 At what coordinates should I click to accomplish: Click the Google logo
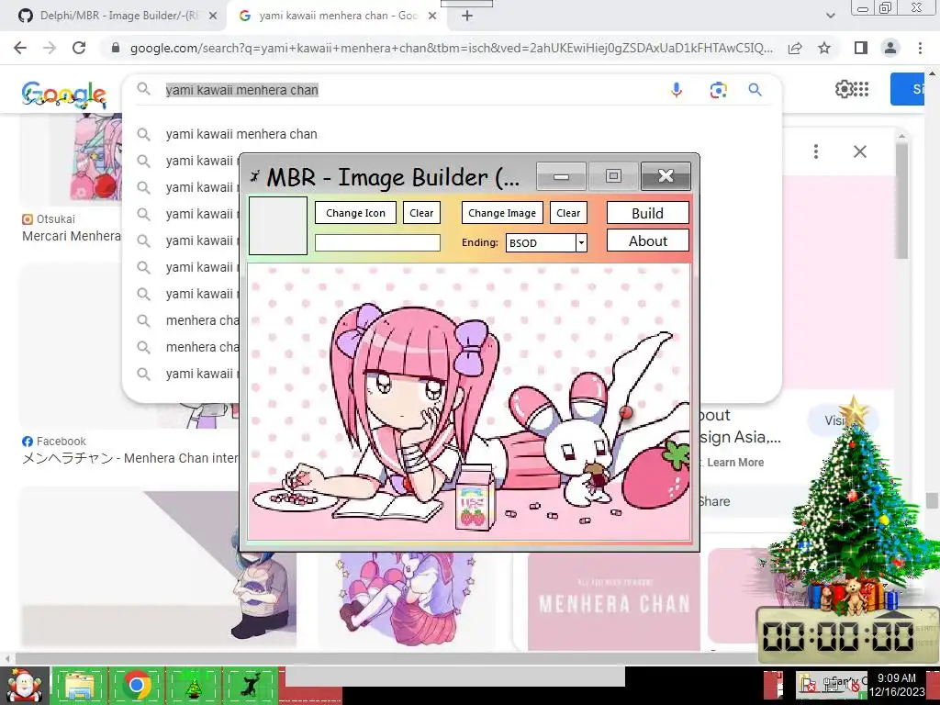[x=64, y=95]
